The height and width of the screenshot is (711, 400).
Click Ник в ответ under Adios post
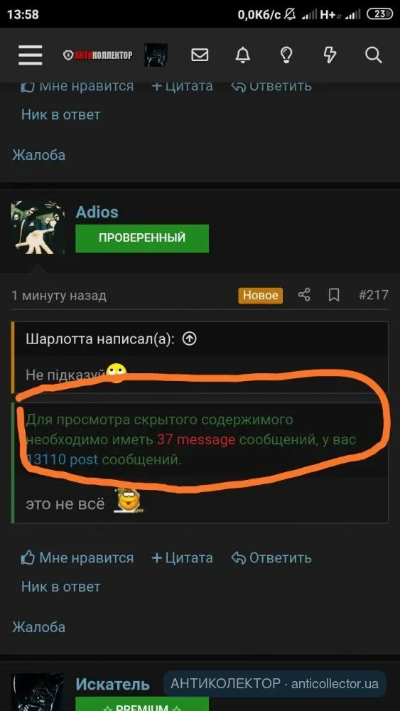point(60,587)
